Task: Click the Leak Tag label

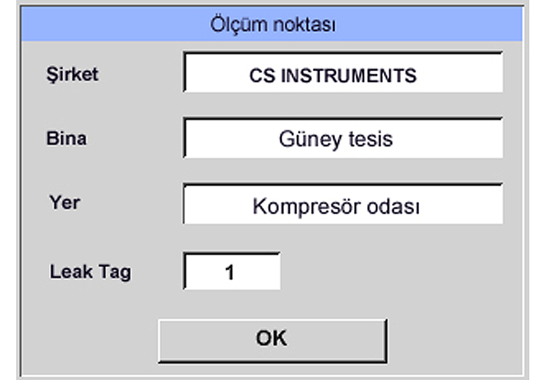Action: [x=90, y=272]
